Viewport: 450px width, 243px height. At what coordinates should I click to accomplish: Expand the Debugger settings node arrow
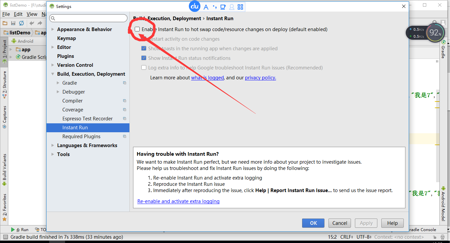pyautogui.click(x=58, y=92)
